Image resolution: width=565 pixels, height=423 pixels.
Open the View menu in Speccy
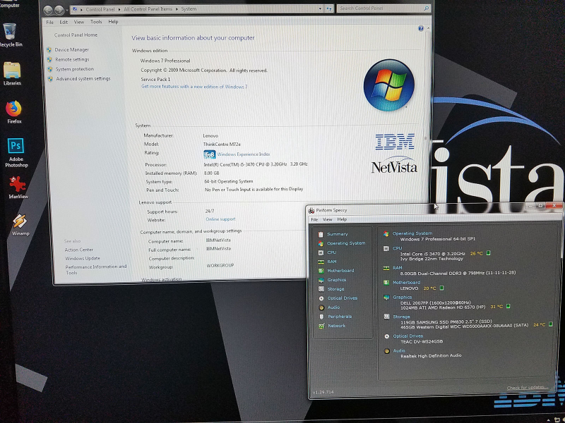327,219
